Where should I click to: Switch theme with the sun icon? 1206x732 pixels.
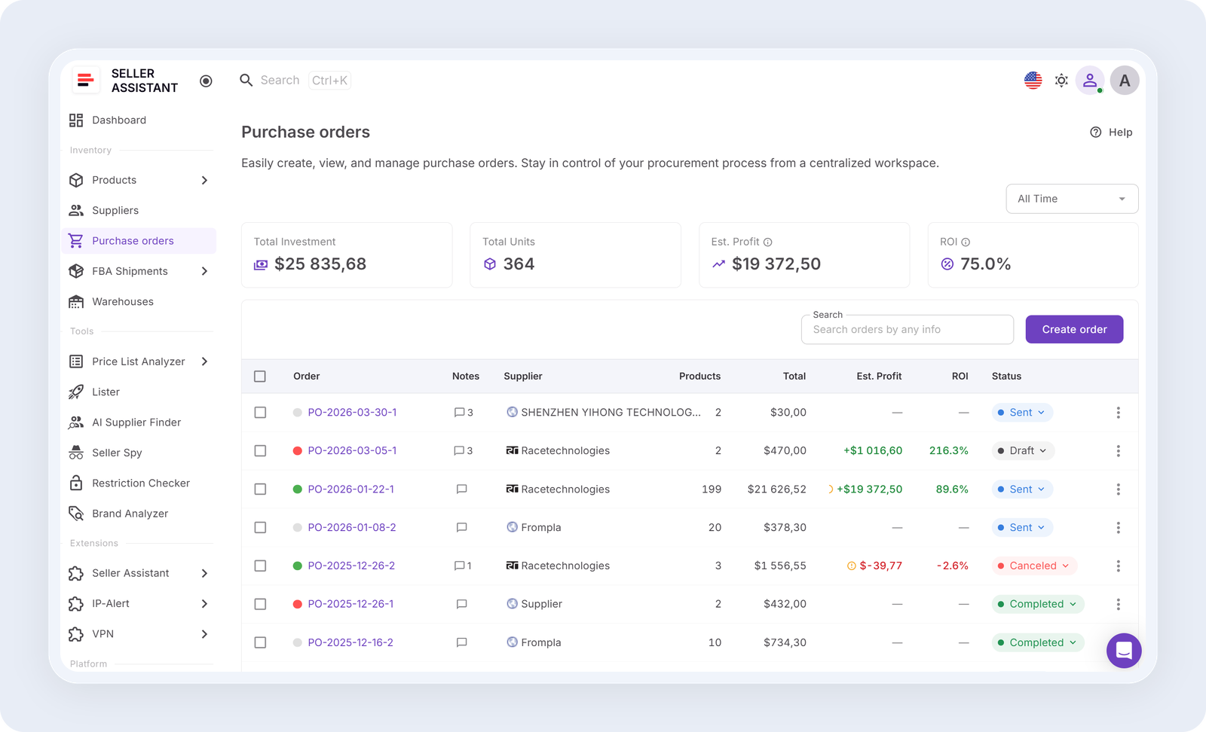pyautogui.click(x=1061, y=81)
